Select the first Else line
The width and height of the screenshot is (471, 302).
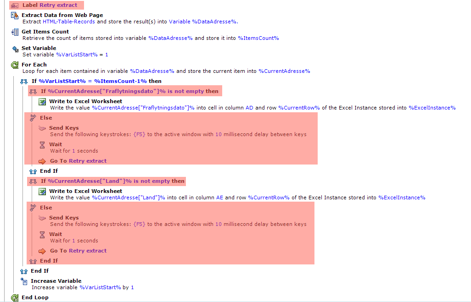coord(46,118)
